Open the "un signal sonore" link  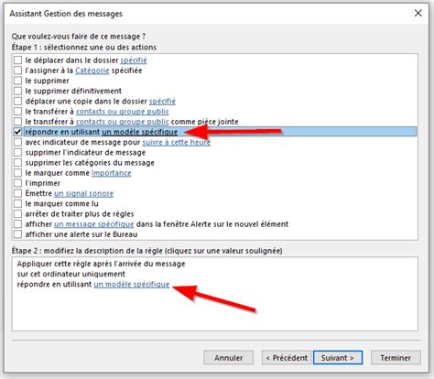(83, 193)
